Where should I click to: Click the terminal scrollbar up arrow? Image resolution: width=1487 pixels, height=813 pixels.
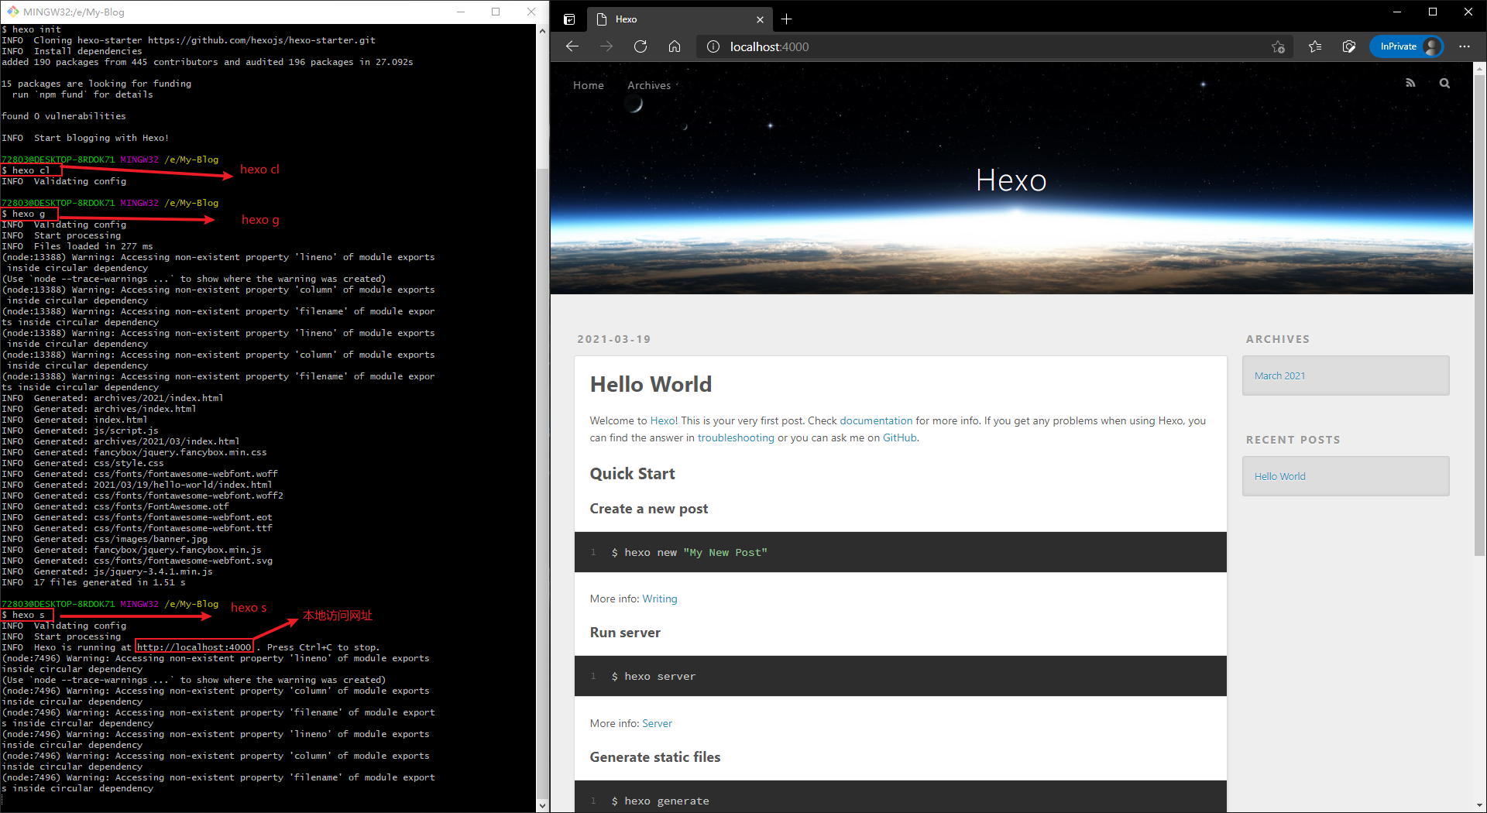(x=542, y=30)
